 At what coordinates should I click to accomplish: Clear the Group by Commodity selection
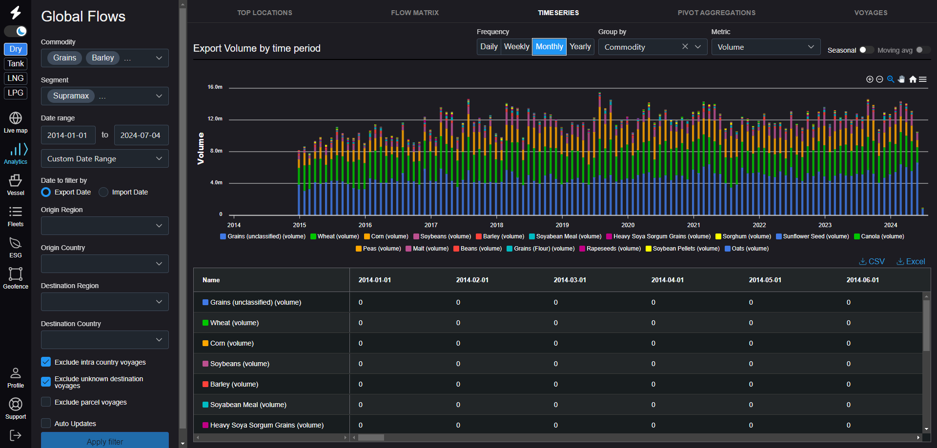pyautogui.click(x=685, y=46)
